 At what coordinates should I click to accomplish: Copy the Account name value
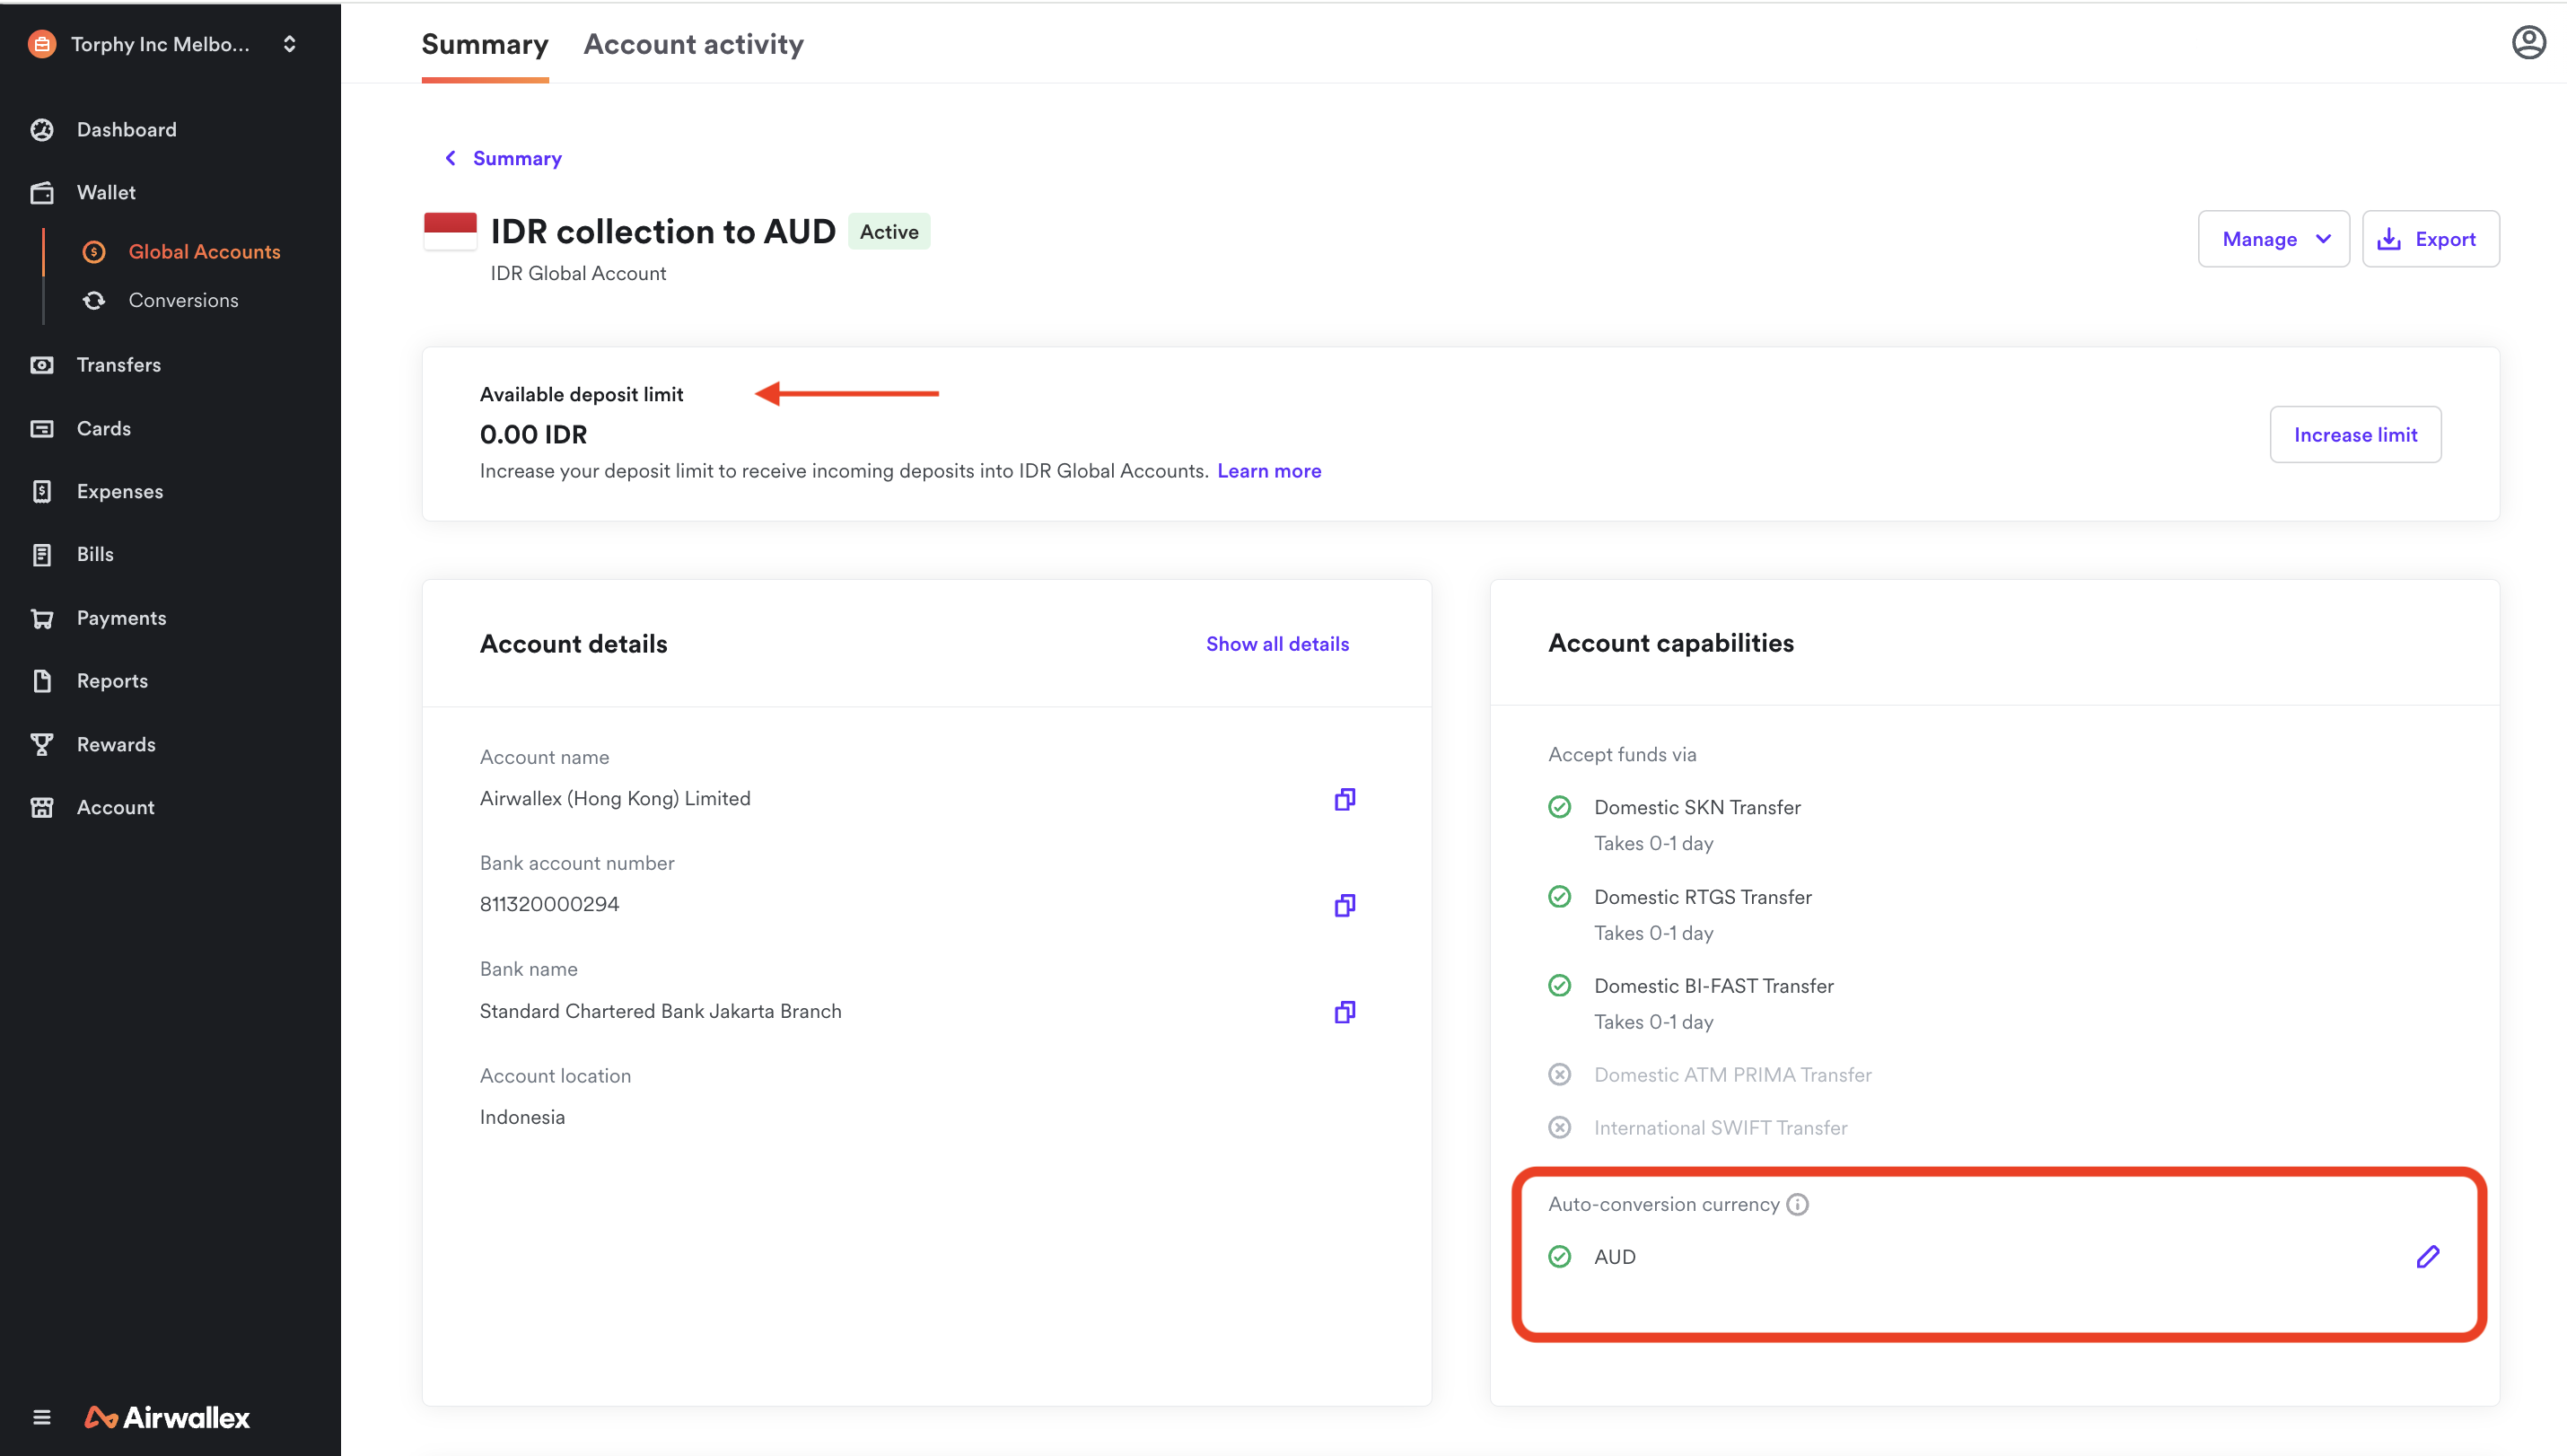tap(1345, 799)
